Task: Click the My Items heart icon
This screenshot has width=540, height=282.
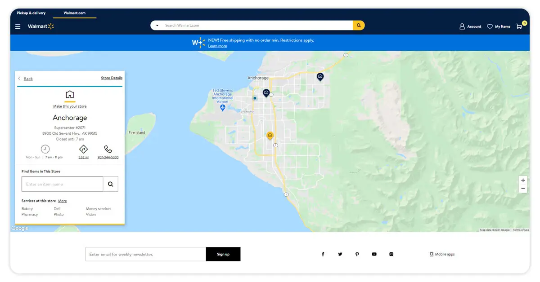Action: click(x=490, y=26)
